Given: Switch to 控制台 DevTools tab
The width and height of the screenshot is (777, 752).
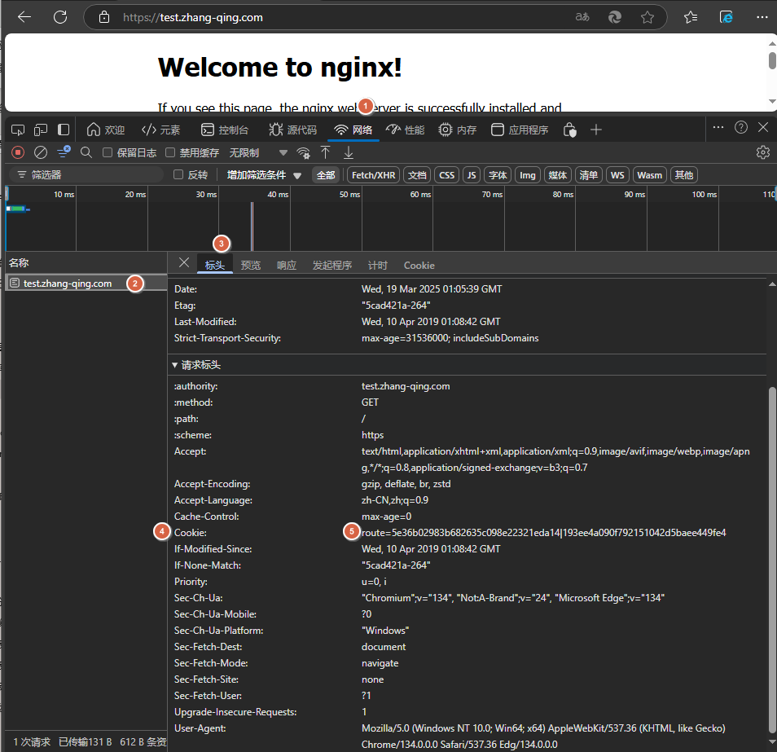Looking at the screenshot, I should tap(225, 130).
